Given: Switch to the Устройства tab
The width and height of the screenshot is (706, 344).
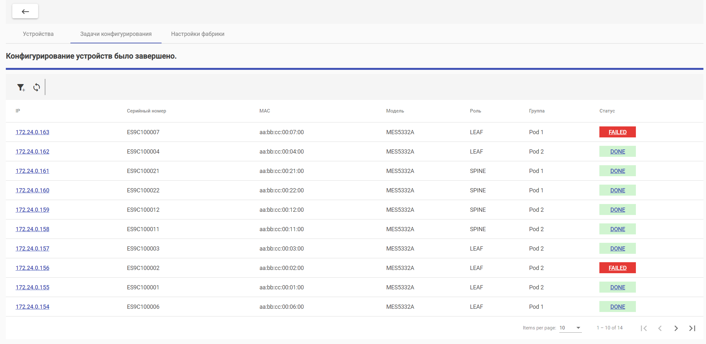Looking at the screenshot, I should coord(38,34).
